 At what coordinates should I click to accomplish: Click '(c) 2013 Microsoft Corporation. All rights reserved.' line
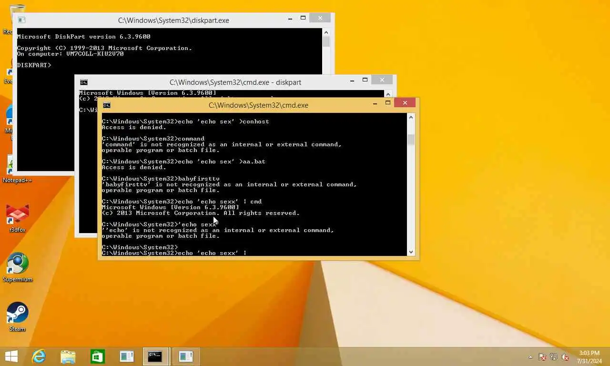201,213
